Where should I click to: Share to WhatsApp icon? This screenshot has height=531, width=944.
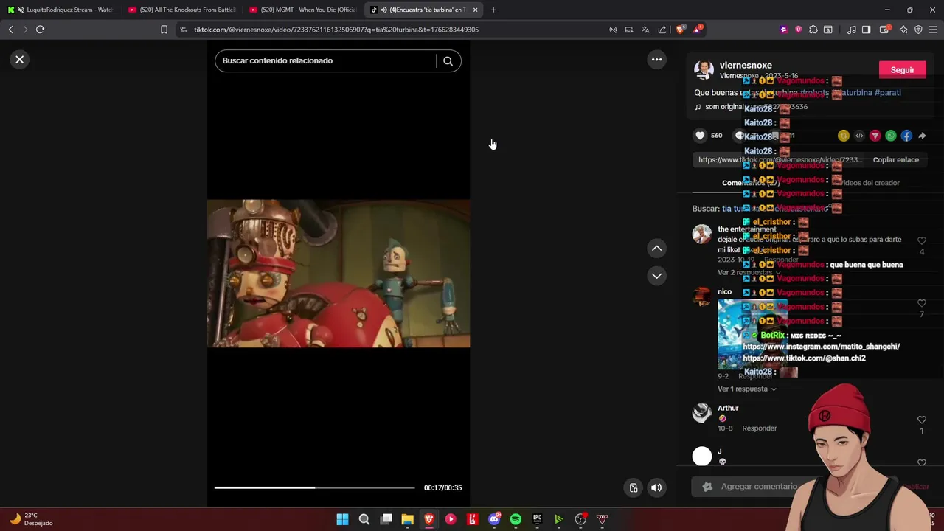click(x=891, y=136)
